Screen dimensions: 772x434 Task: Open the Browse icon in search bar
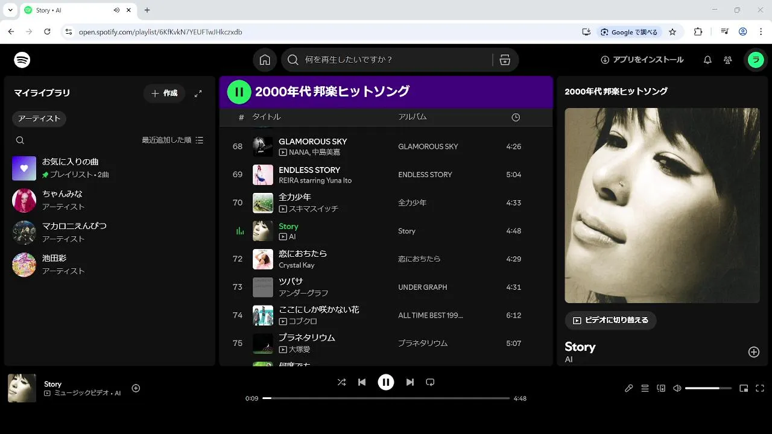click(x=505, y=60)
